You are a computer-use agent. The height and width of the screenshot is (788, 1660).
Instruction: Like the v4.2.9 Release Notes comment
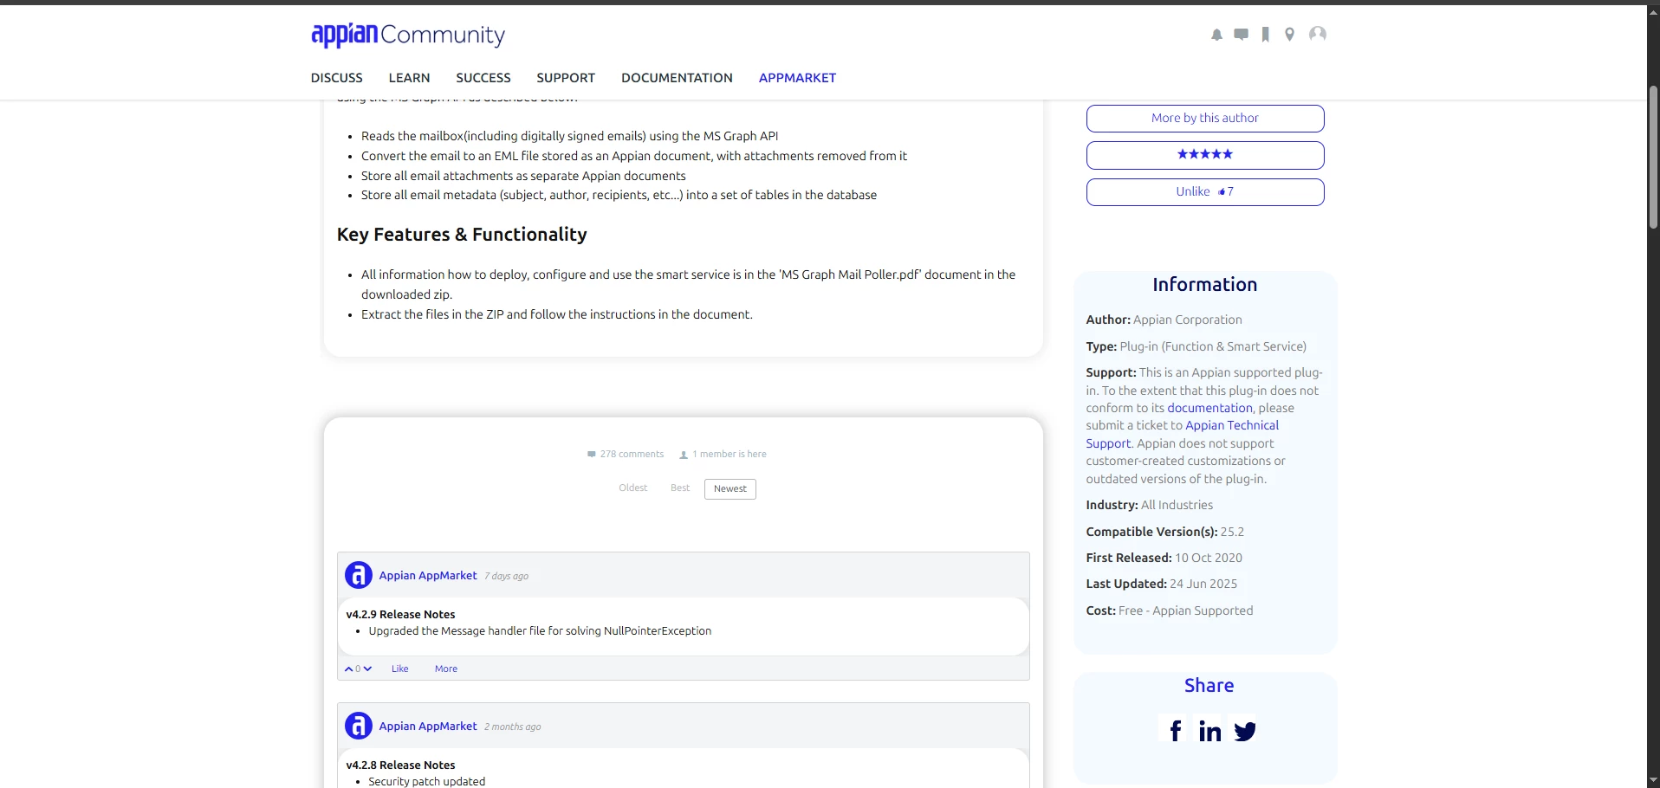[399, 669]
